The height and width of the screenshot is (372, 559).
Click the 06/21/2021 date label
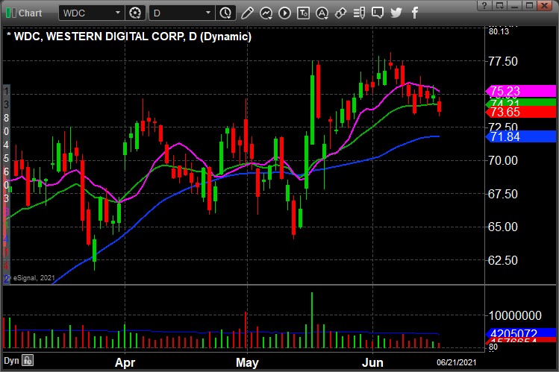[456, 362]
